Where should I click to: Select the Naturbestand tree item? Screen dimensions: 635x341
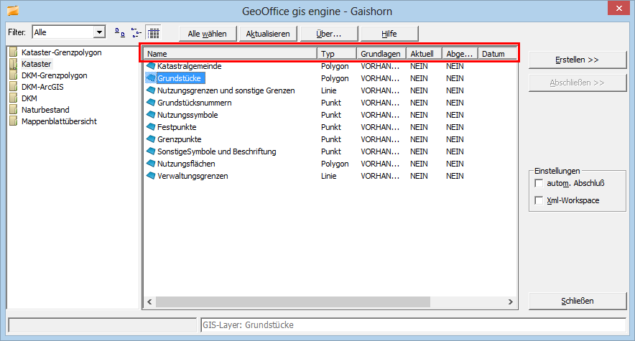click(45, 110)
